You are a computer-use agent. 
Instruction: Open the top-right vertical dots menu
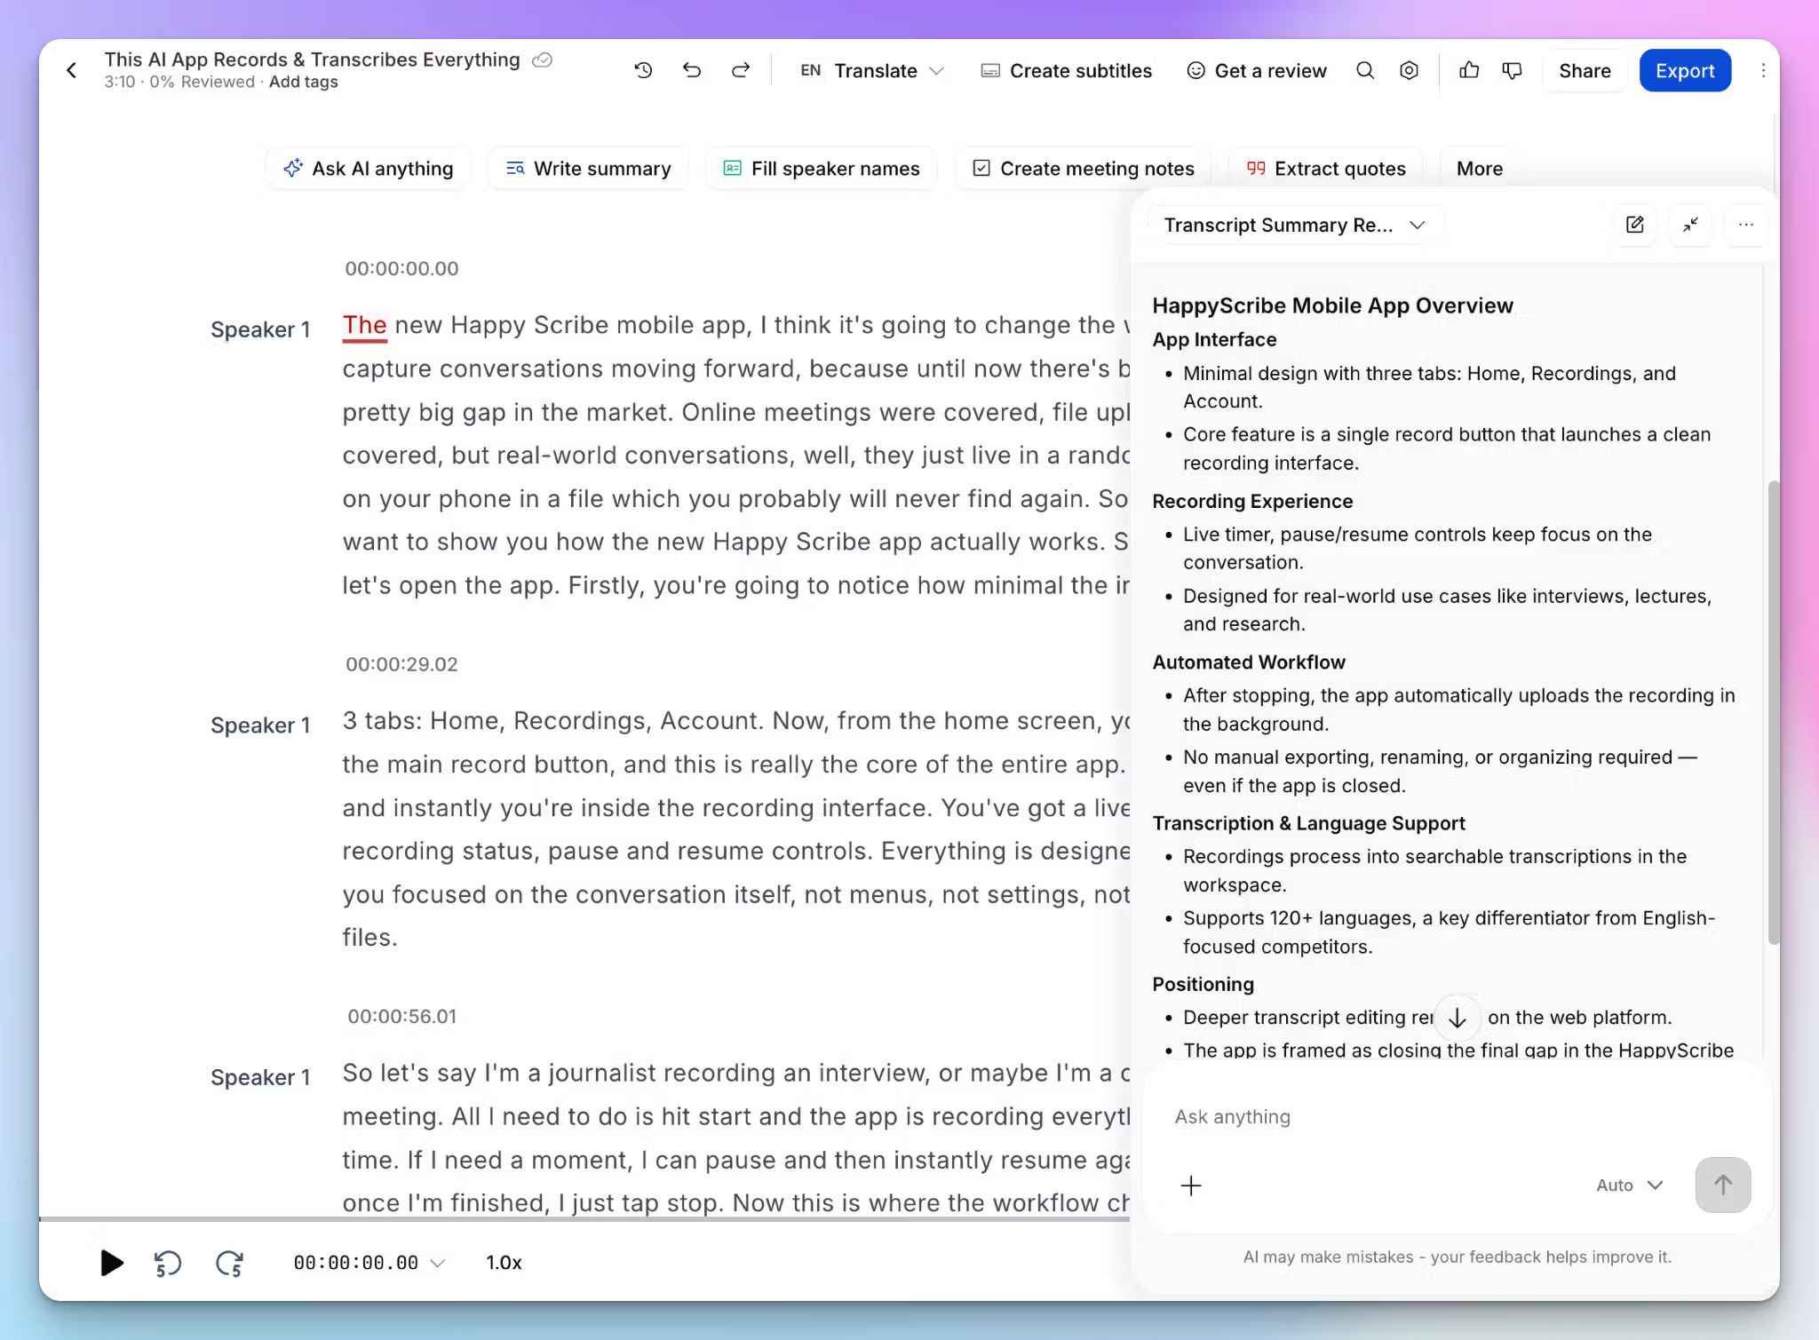coord(1763,70)
